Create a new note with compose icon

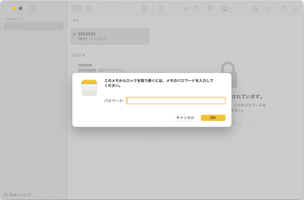tap(161, 8)
